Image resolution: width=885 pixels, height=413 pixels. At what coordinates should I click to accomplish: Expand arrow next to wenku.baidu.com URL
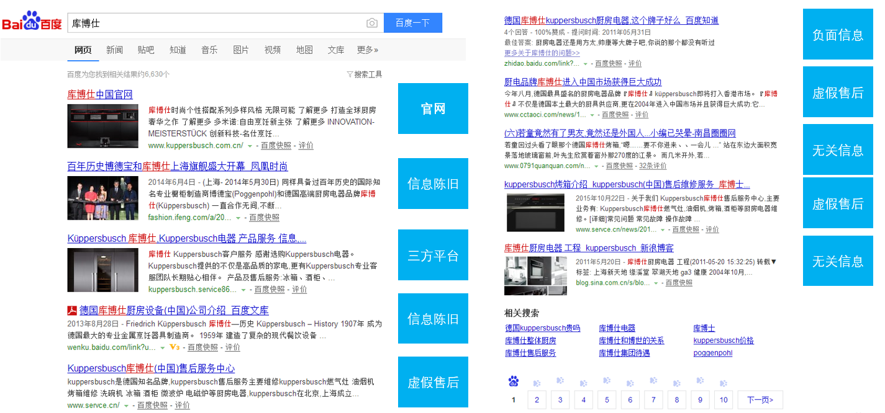[163, 347]
